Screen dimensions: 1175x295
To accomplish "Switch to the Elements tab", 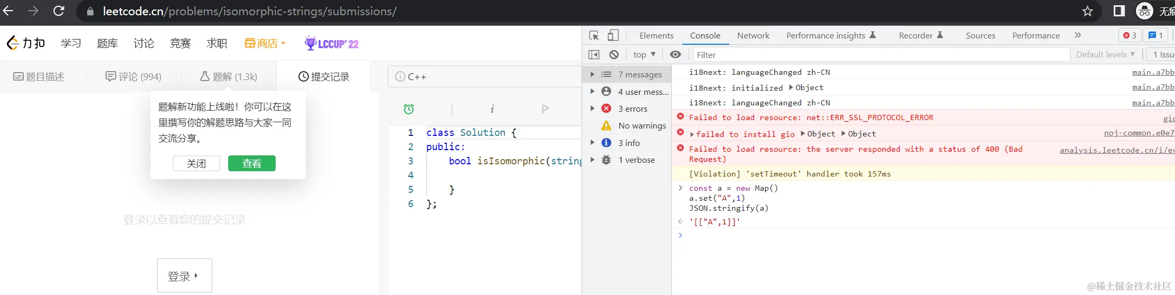I will tap(656, 35).
